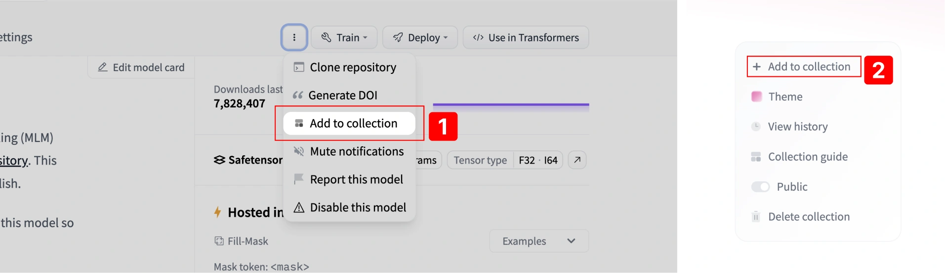Click the Disable this model warning icon

[299, 207]
